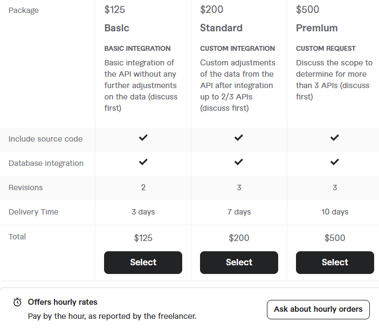The image size is (379, 328).
Task: Click Standard database integration checkmark
Action: point(239,162)
